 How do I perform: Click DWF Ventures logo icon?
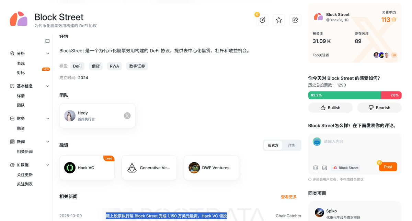(194, 168)
